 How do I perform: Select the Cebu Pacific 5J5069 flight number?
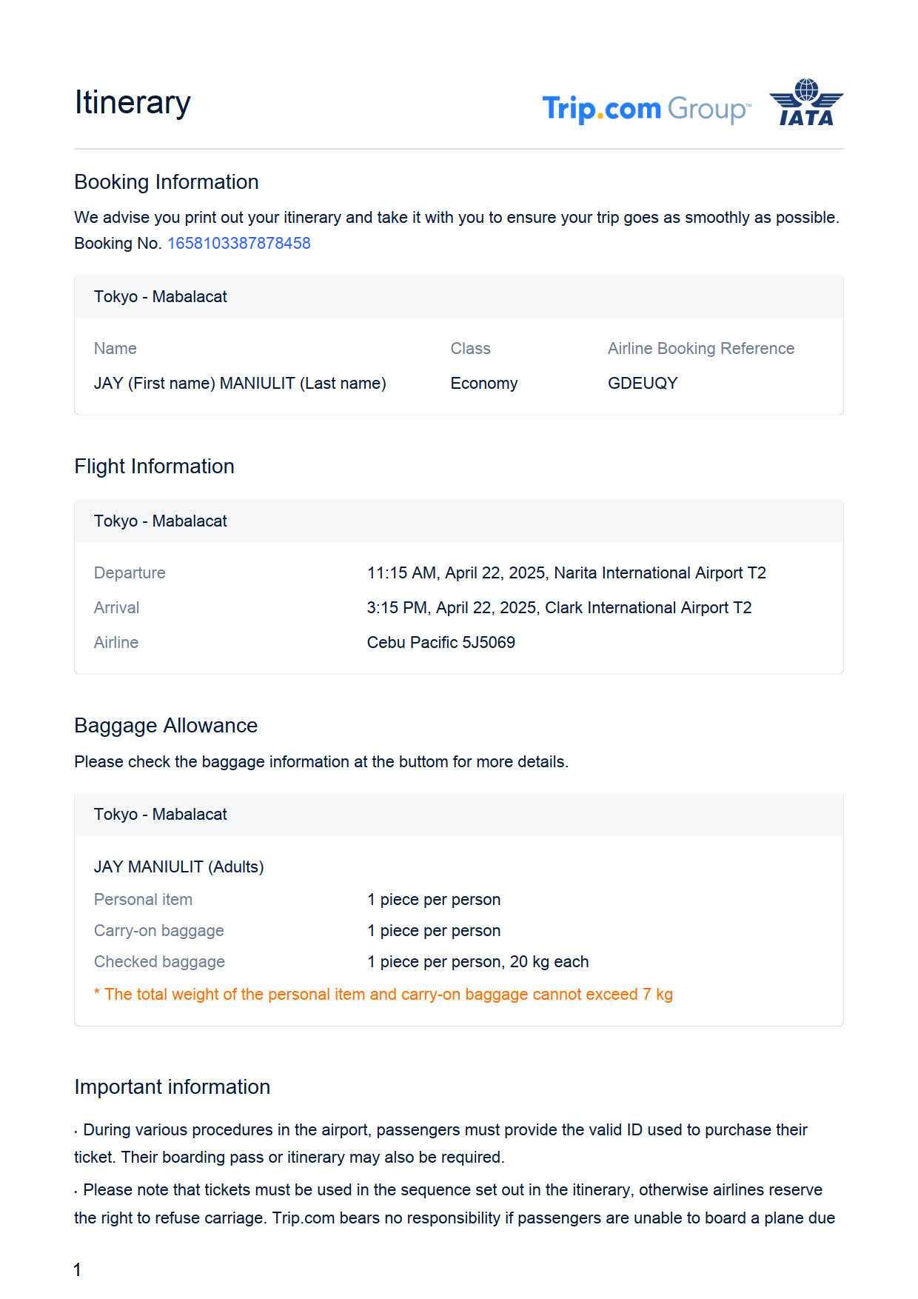point(441,642)
